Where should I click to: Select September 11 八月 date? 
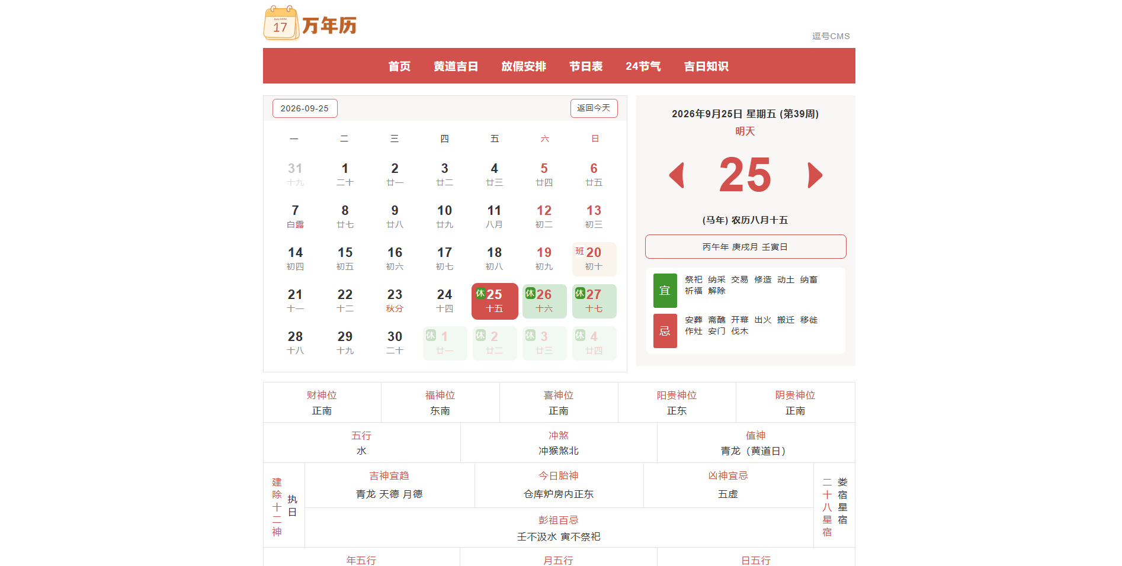pos(495,217)
